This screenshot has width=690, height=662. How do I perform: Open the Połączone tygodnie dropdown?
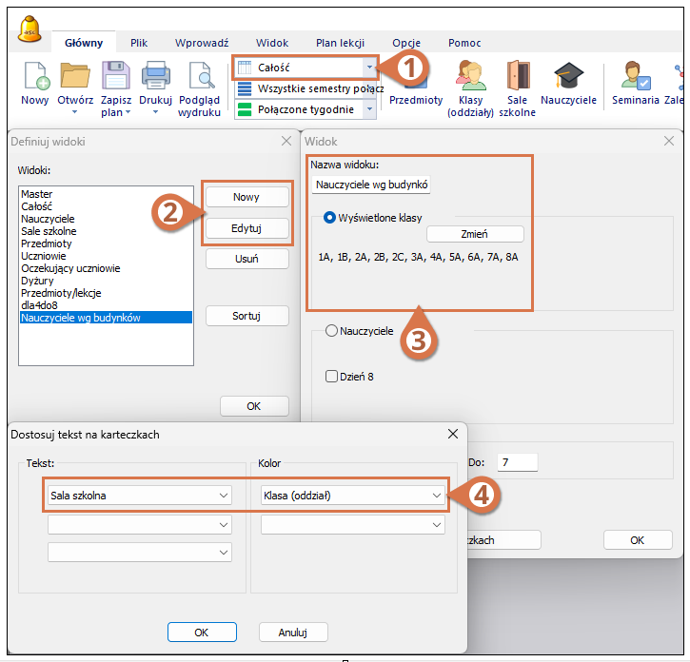[x=369, y=109]
